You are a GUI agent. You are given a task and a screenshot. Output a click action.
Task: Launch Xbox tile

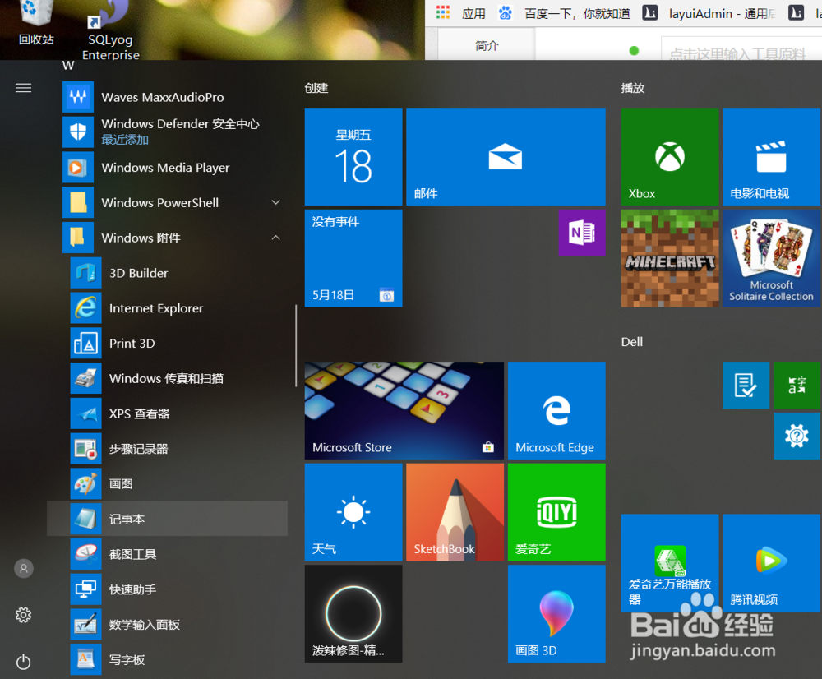pos(669,156)
